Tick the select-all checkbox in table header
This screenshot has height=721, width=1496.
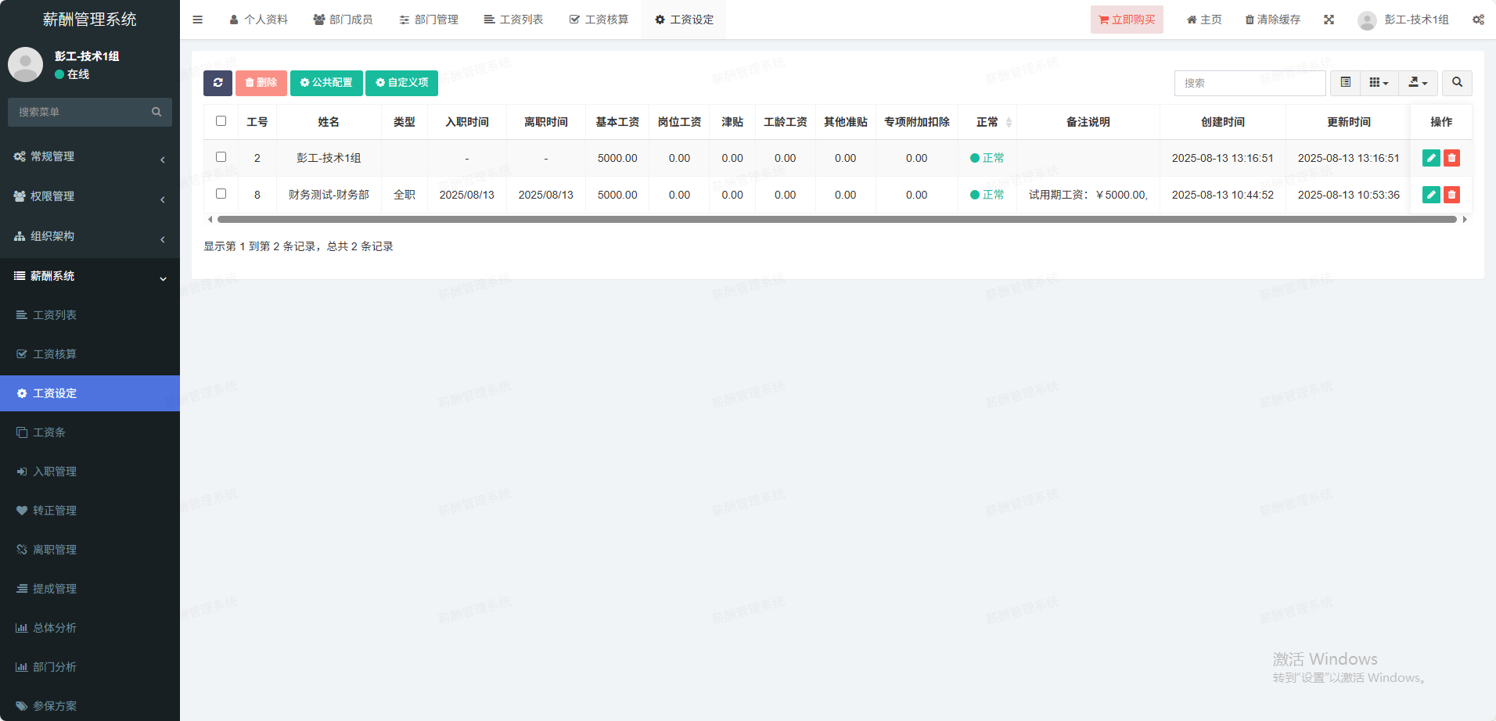221,121
